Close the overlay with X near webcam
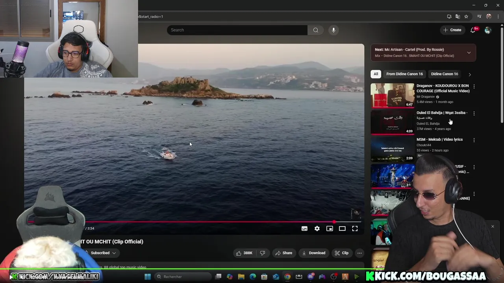Screen dimensions: 504x283 492,226
